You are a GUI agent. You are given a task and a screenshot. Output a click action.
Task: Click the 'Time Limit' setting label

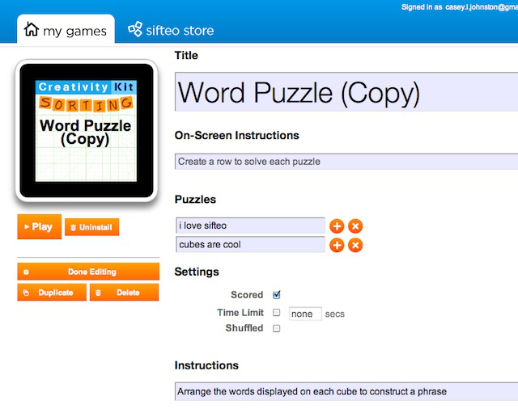pyautogui.click(x=240, y=312)
